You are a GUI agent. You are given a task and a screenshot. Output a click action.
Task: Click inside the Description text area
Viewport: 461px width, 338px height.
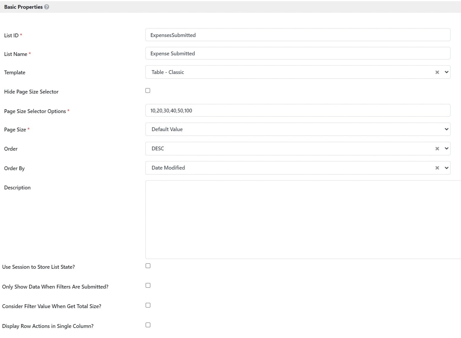click(302, 220)
